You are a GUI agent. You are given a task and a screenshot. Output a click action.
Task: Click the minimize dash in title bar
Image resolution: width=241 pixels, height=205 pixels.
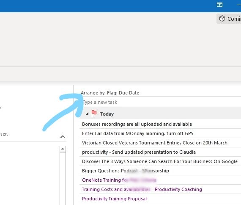coord(239,5)
